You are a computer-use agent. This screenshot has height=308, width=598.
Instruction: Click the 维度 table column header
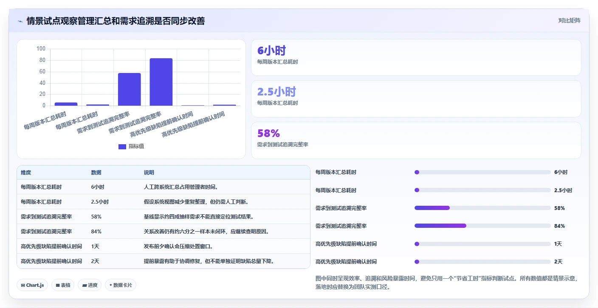pyautogui.click(x=26, y=173)
